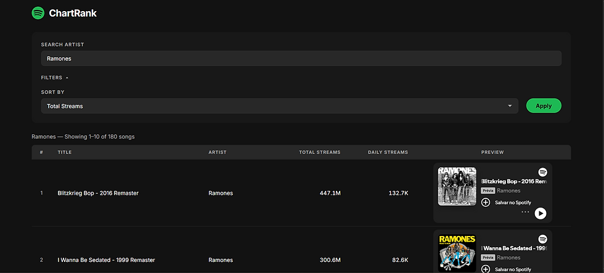Click Prévia badge in I Wanna Be Sedated preview
The width and height of the screenshot is (604, 273).
[x=488, y=258]
